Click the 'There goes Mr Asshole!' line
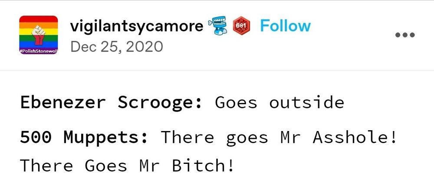Screen dimensions: 434x192 tap(279, 137)
